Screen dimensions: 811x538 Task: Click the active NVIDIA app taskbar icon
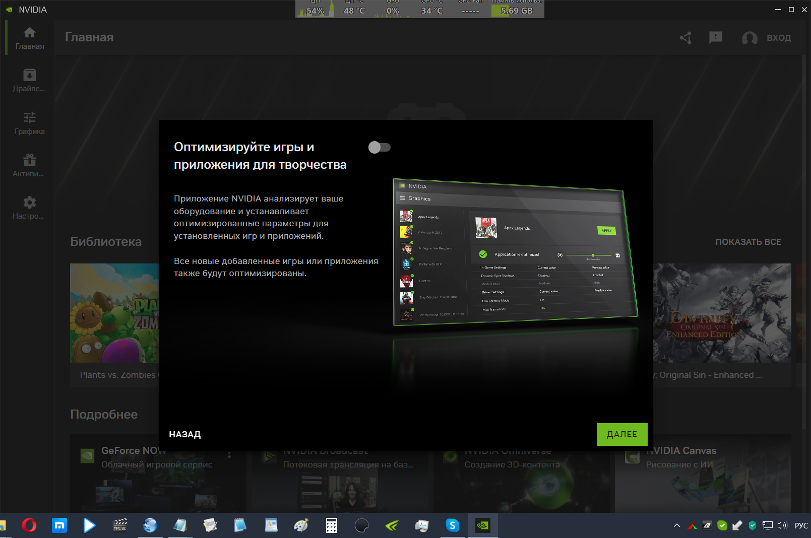click(483, 525)
